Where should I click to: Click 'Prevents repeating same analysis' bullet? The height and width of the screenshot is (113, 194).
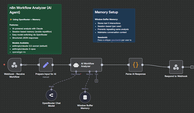[x=113, y=29]
